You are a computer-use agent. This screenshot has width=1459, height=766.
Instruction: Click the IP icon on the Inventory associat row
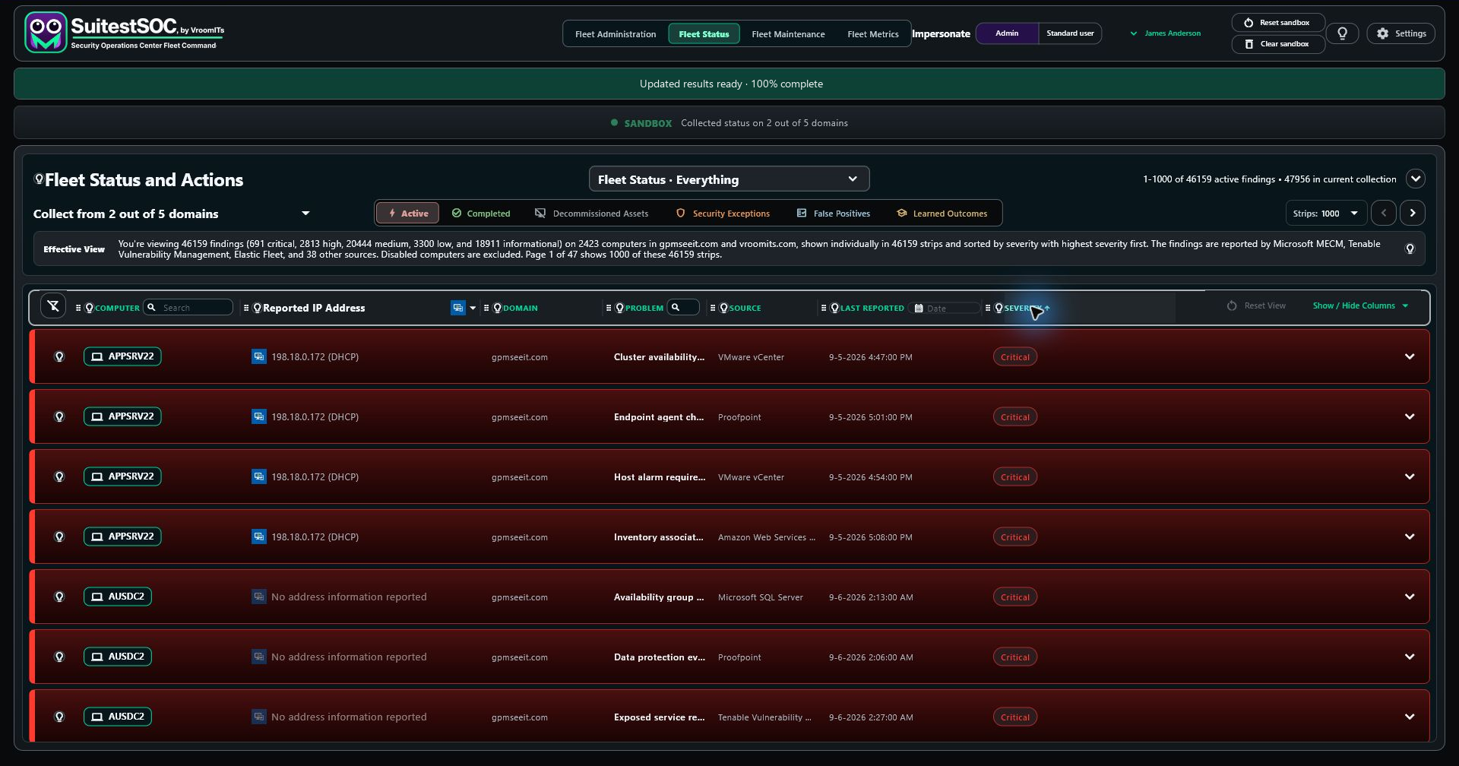coord(259,537)
